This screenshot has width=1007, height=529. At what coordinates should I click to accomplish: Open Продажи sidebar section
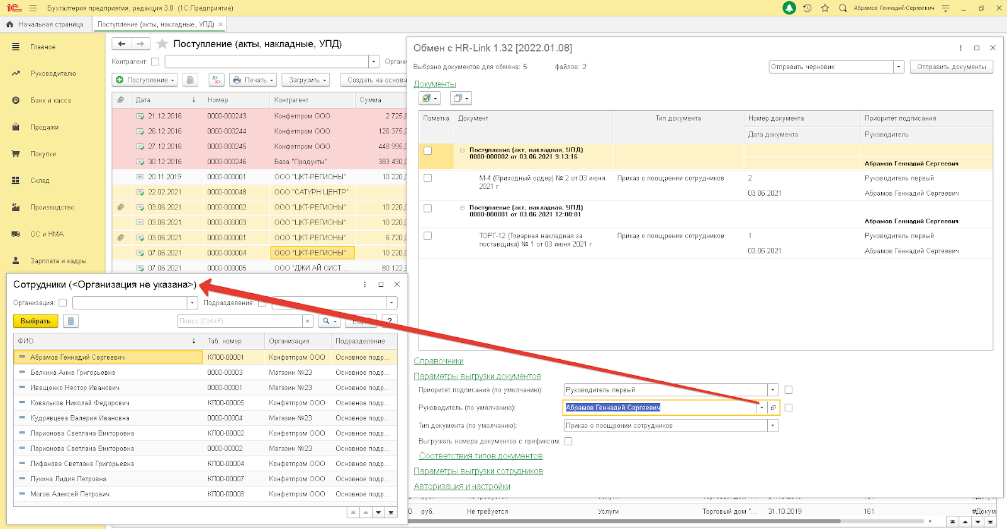[44, 127]
